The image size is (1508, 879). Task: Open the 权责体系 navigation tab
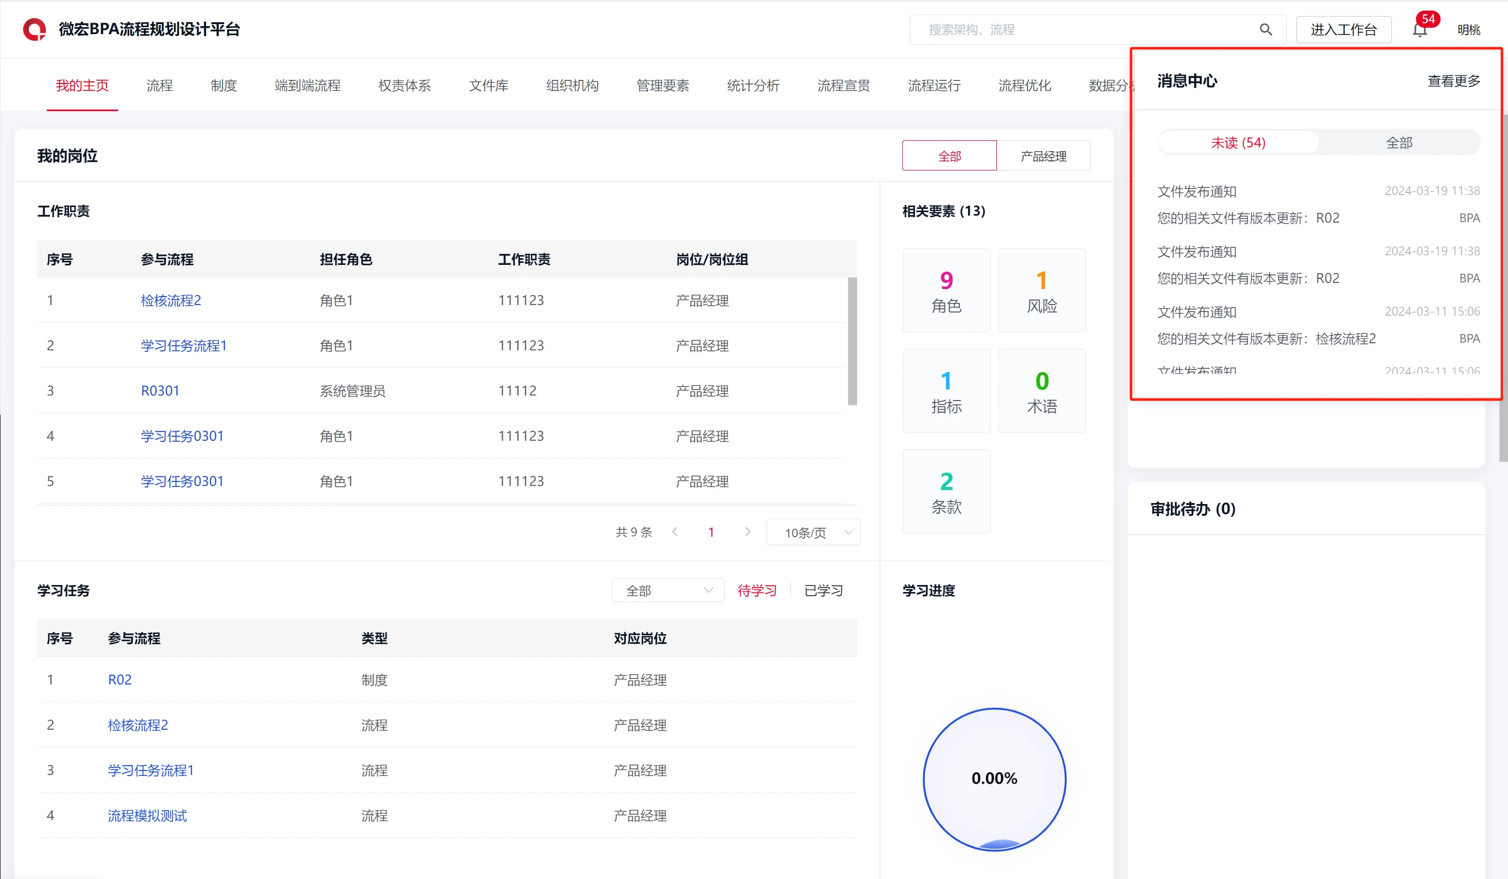coord(405,85)
